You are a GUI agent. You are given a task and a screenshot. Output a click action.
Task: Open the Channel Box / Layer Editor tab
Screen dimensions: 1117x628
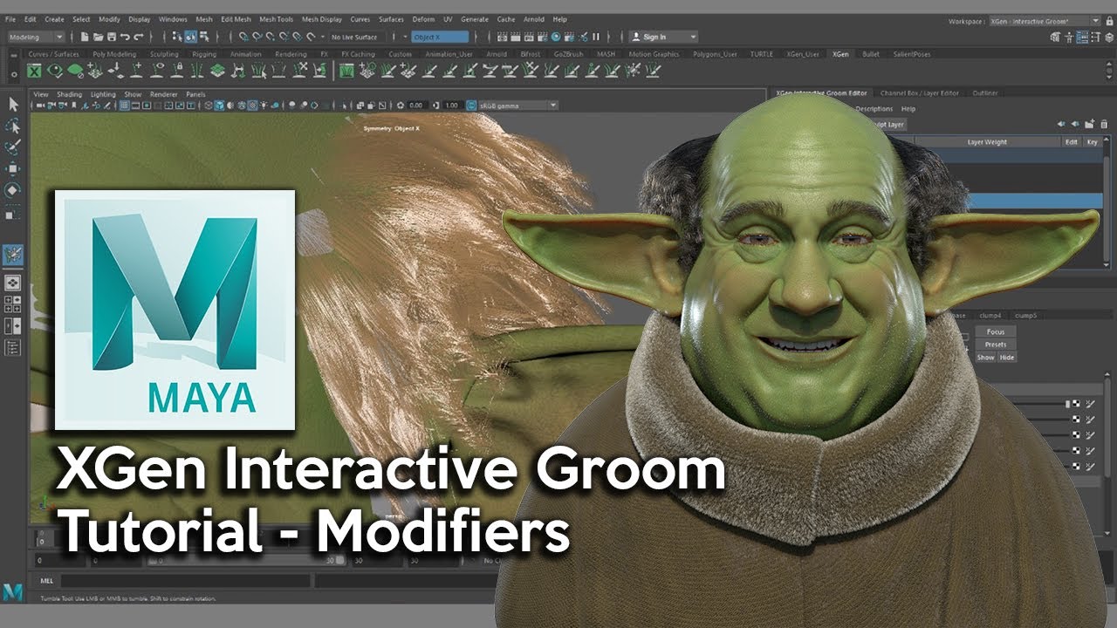(919, 92)
